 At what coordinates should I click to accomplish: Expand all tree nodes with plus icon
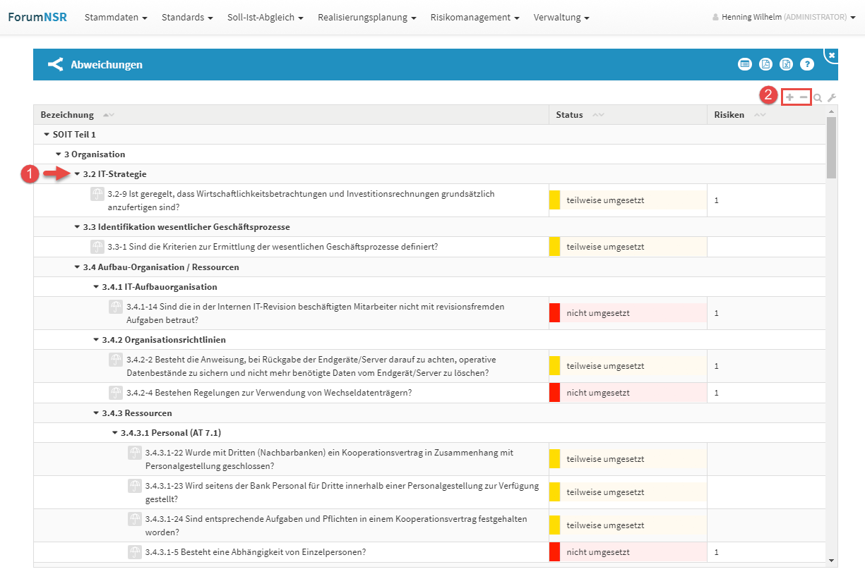[789, 97]
